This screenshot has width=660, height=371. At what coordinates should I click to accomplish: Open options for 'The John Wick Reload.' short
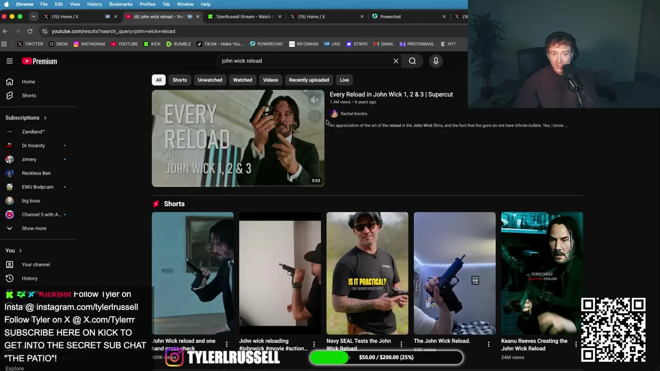coord(489,344)
